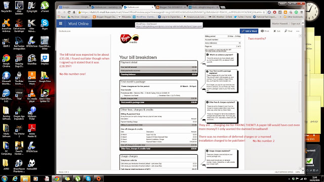Screen dimensions: 324x182
Task: Click the Chrome back arrow
Action: (x=59, y=12)
